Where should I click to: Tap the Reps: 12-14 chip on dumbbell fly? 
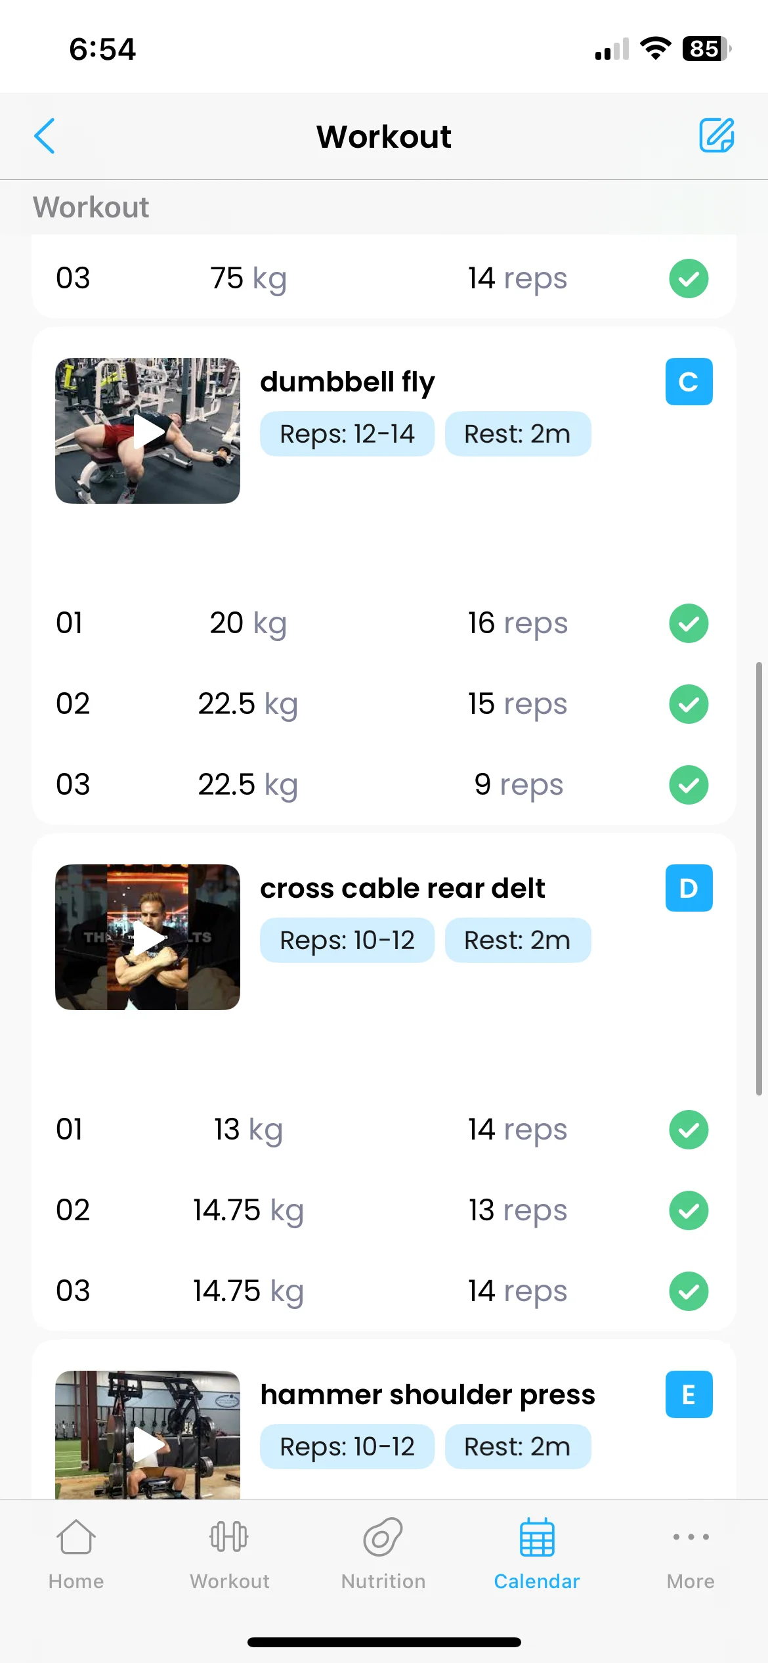point(347,433)
